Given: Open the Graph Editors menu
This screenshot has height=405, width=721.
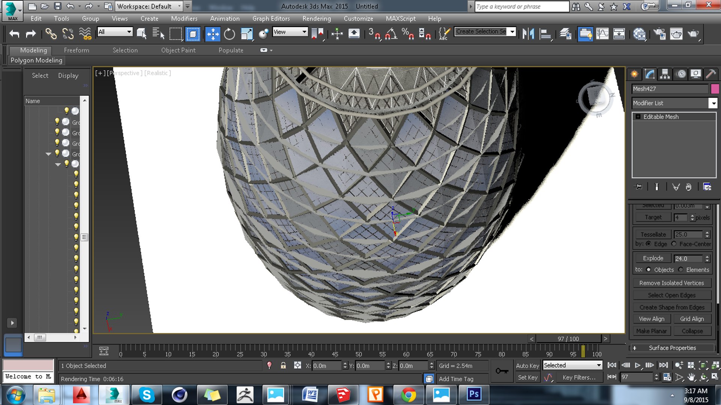Looking at the screenshot, I should [271, 18].
